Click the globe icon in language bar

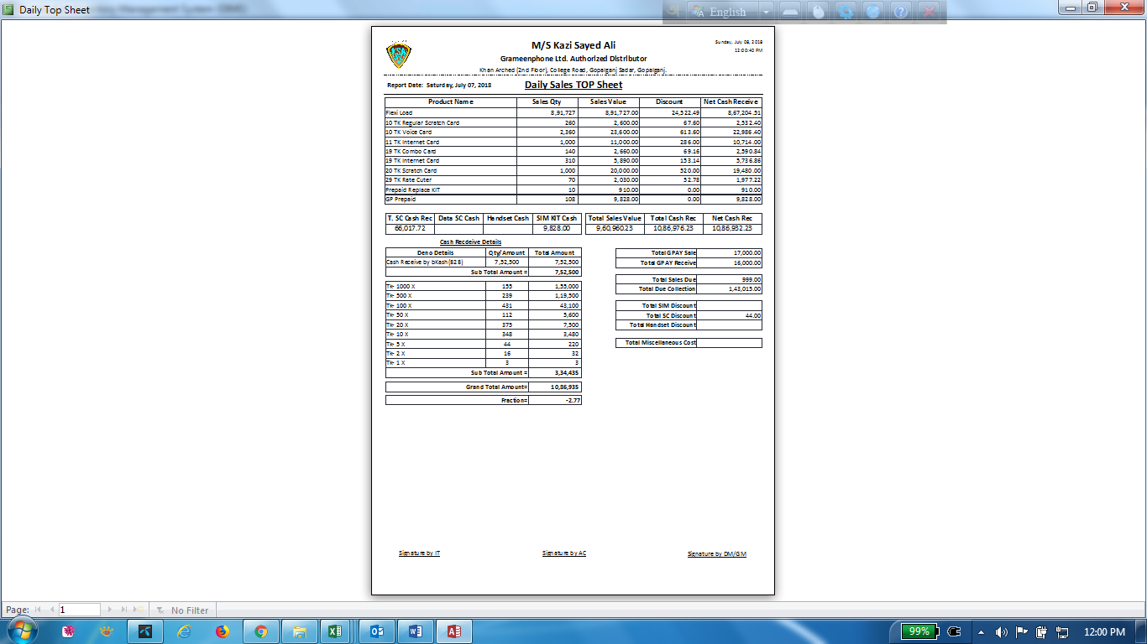(873, 12)
